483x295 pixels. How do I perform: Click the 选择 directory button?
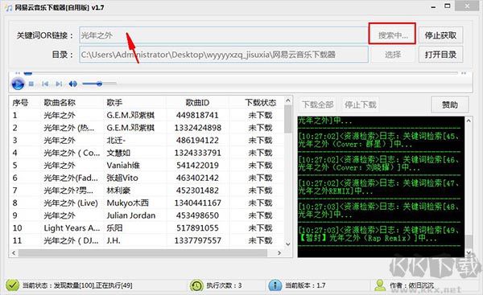click(393, 55)
